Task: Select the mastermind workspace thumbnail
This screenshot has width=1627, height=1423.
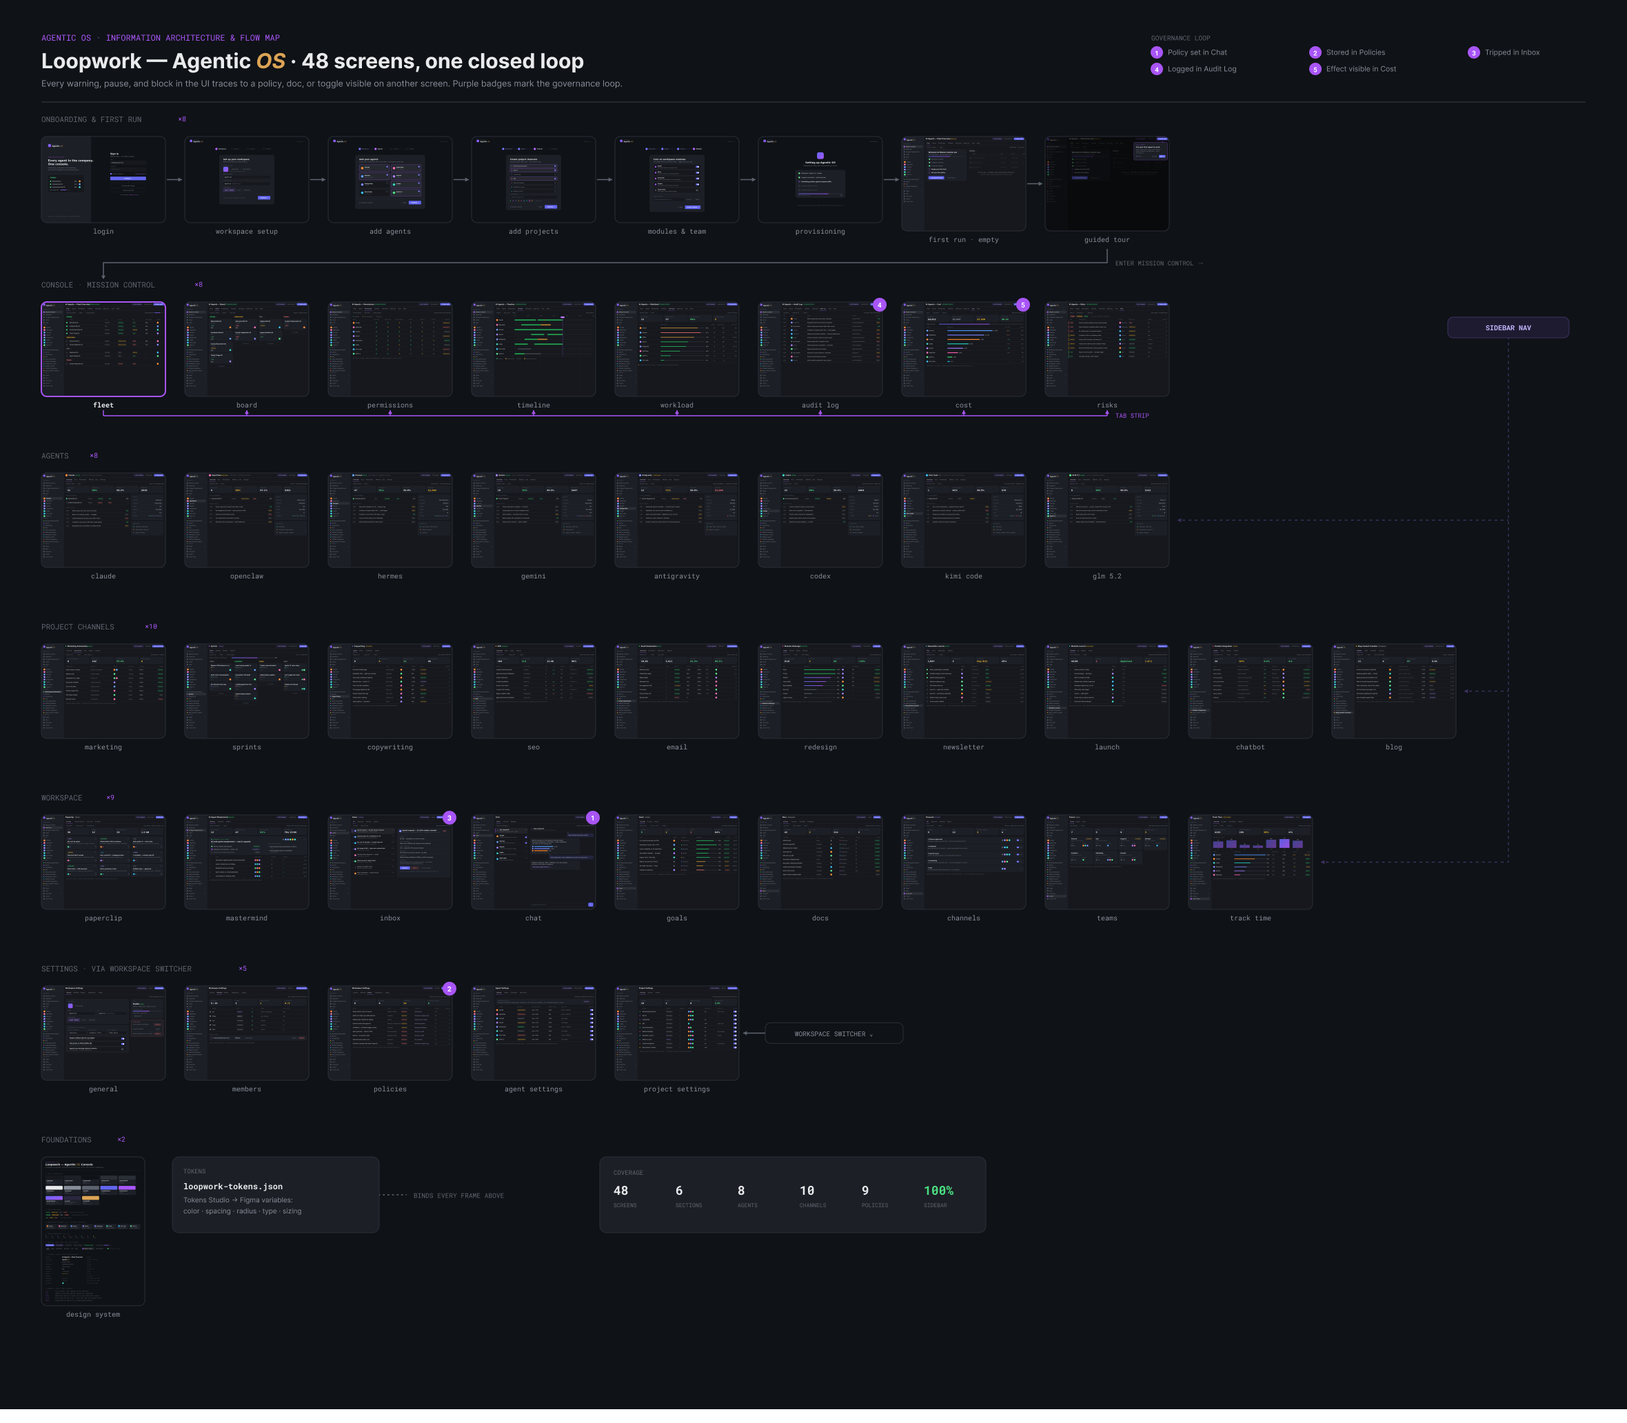Action: pos(247,862)
